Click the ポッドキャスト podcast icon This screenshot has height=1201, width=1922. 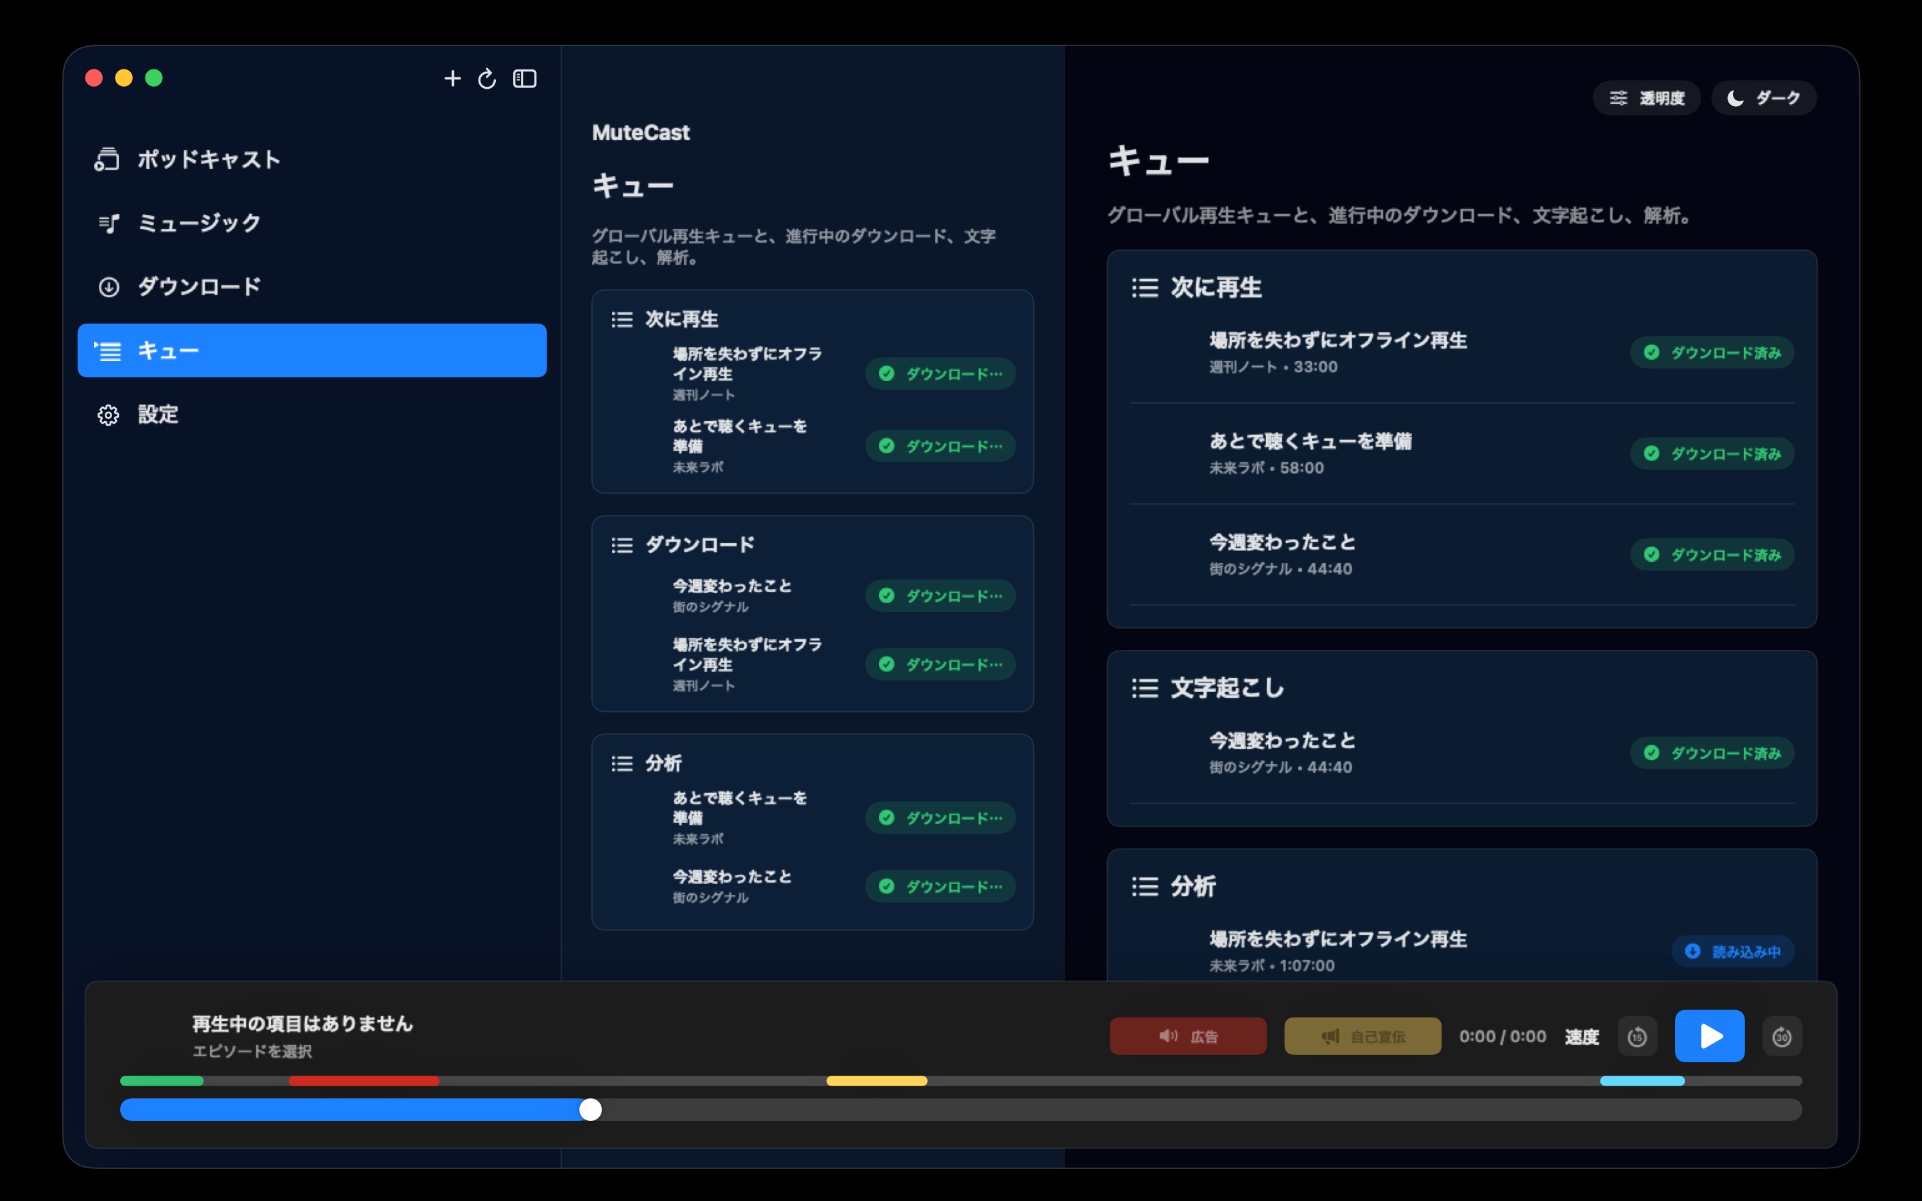(107, 159)
